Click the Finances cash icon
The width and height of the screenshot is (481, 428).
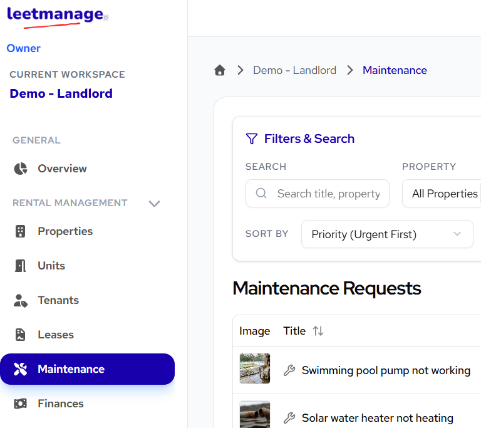(x=20, y=404)
